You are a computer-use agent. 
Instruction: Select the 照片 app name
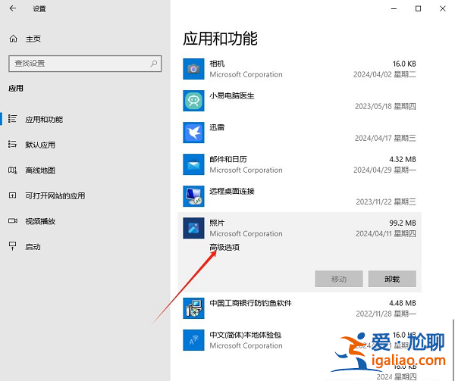click(x=217, y=223)
